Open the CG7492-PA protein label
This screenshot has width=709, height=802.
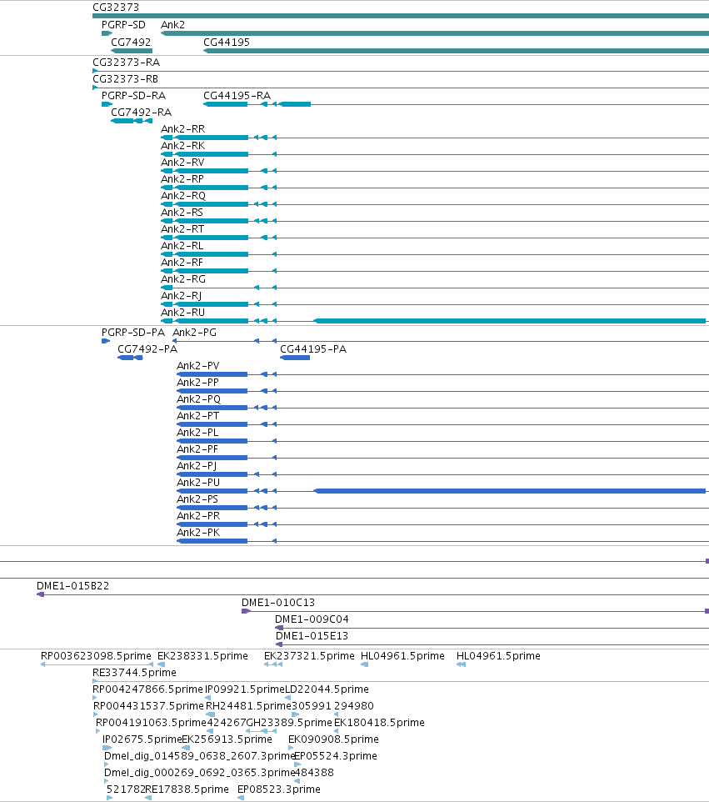click(147, 348)
